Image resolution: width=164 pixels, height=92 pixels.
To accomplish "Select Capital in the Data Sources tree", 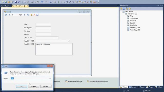I will point(132,23).
